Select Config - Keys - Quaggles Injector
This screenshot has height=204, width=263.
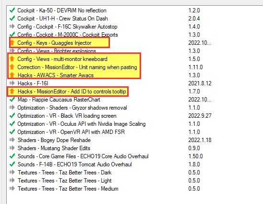click(55, 43)
